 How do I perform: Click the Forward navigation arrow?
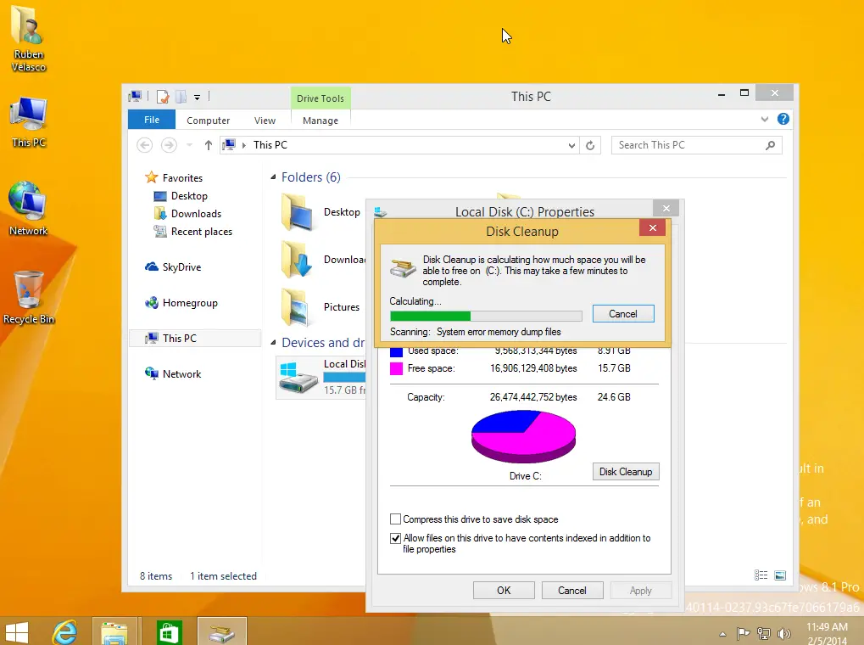[x=169, y=145]
